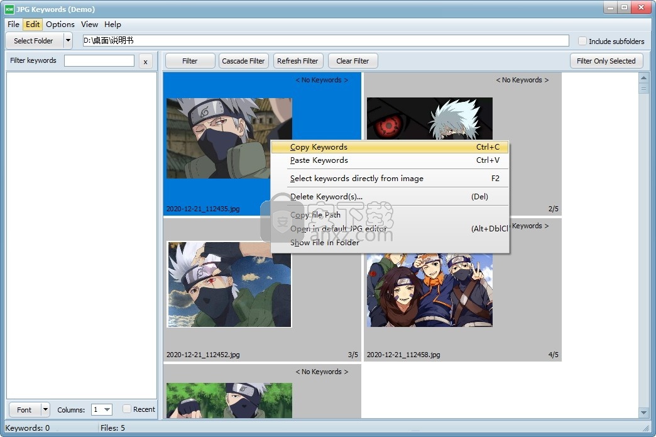The image size is (656, 437).
Task: Click the Filter button
Action: tap(190, 61)
